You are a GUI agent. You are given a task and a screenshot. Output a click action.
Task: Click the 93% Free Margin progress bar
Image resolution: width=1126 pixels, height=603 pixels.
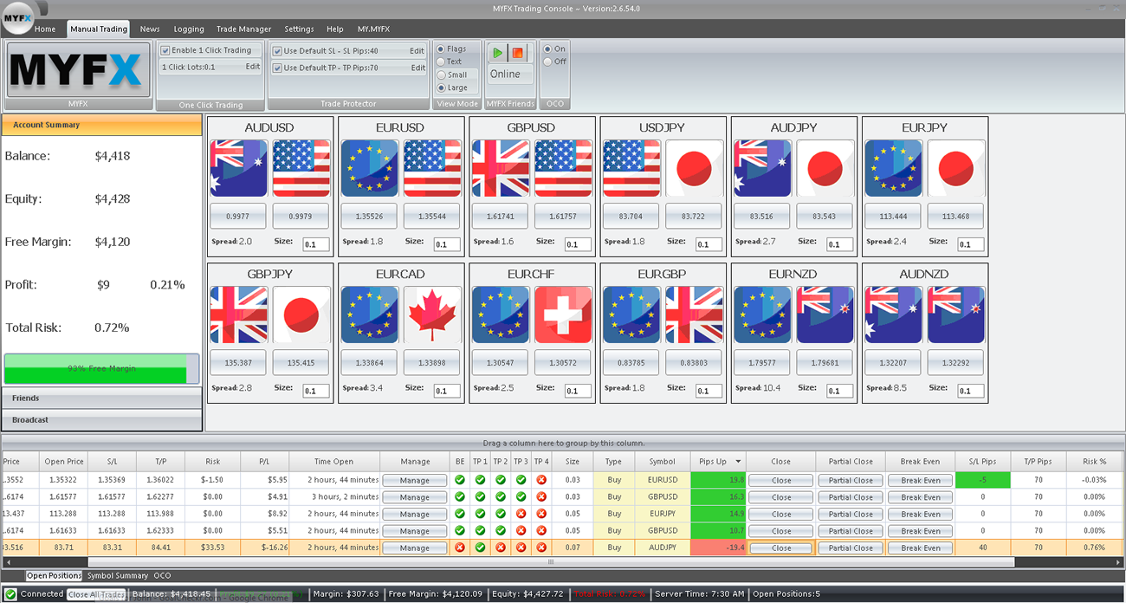[x=101, y=368]
